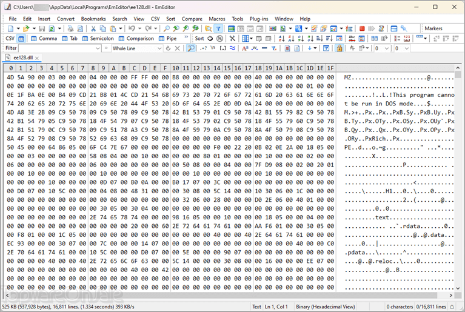Click the pushpin icon in main toolbar
The width and height of the screenshot is (465, 312).
[404, 28]
